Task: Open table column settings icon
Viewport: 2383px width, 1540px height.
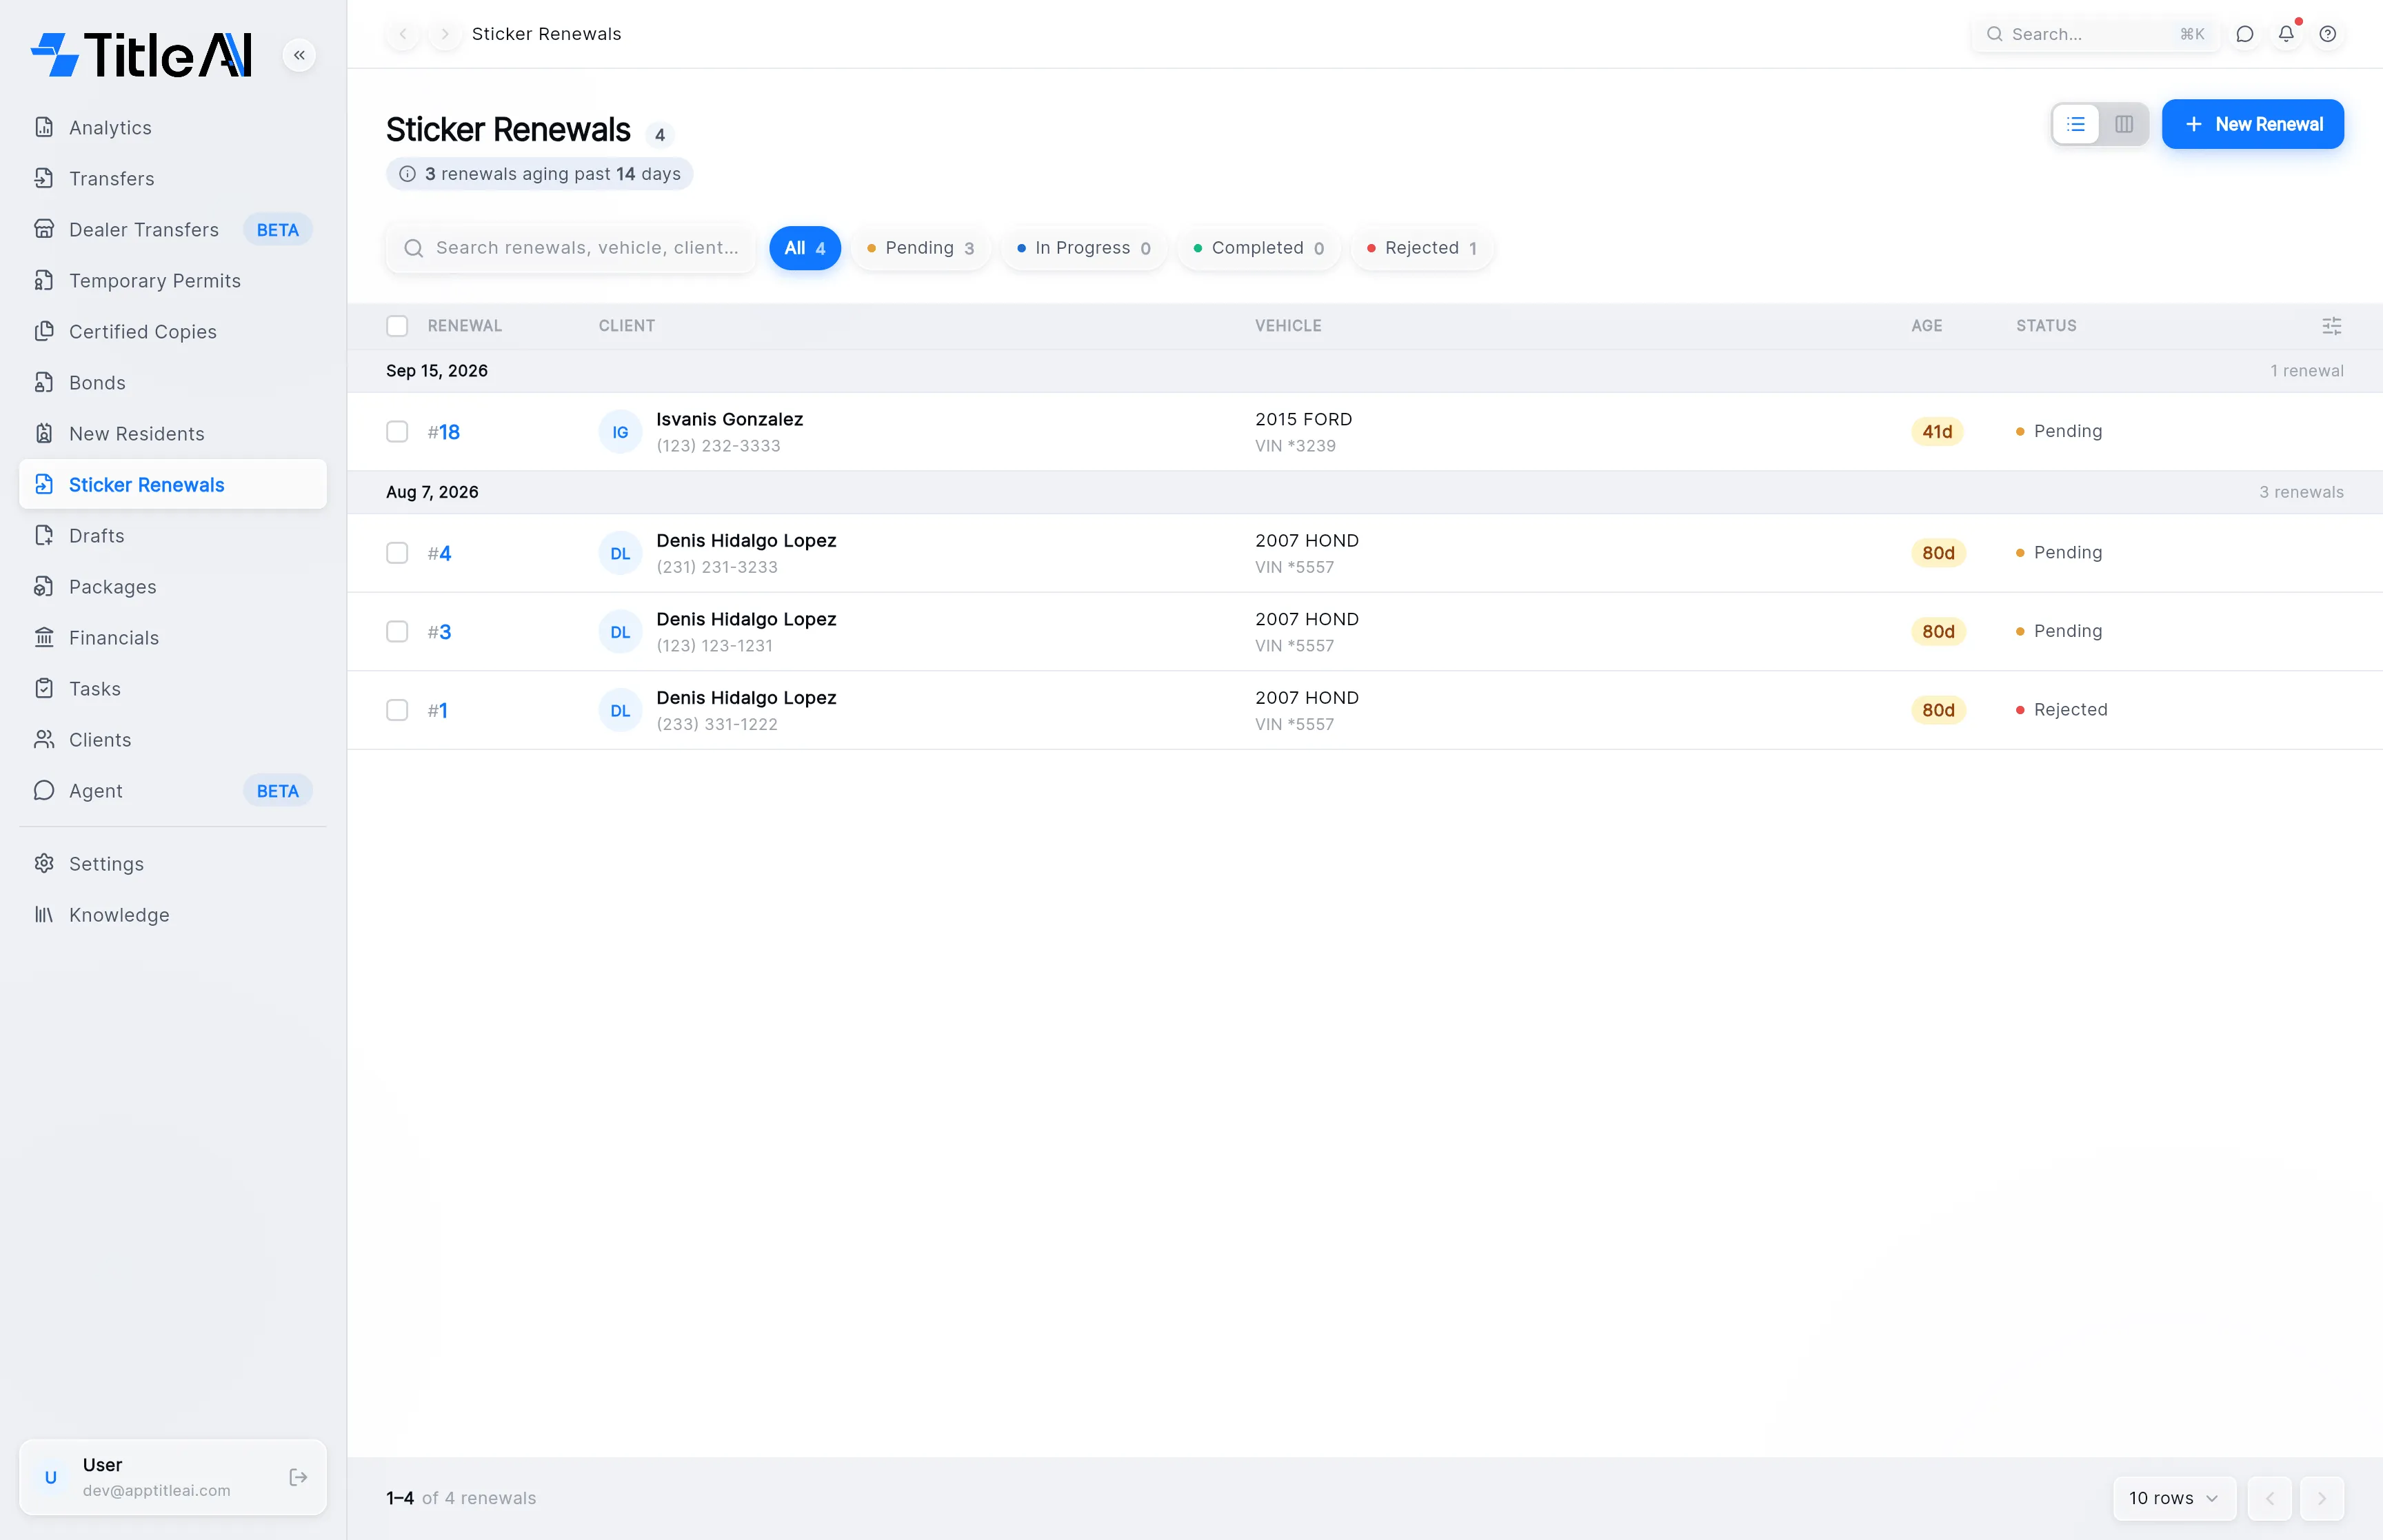Action: tap(2331, 326)
